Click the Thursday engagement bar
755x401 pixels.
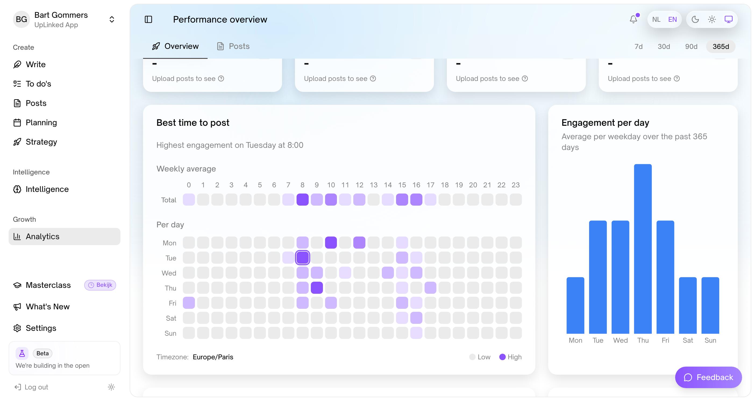tap(643, 249)
